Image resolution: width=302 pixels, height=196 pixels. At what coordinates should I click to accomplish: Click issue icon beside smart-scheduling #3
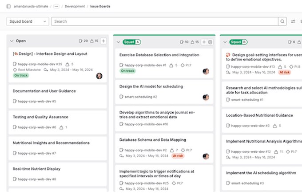(228, 183)
